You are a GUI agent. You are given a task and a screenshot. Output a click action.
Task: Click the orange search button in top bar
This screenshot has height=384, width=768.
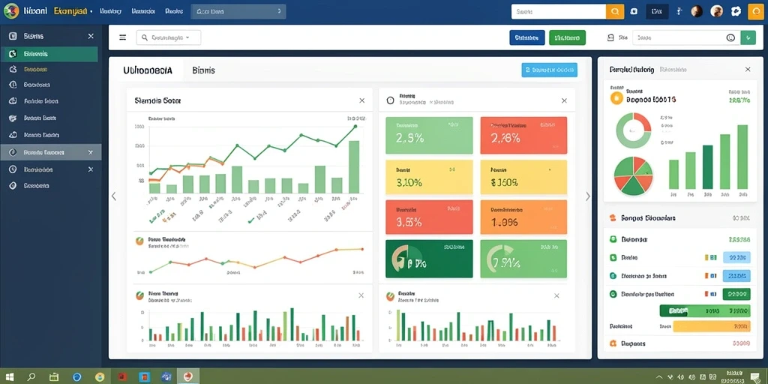pos(615,12)
